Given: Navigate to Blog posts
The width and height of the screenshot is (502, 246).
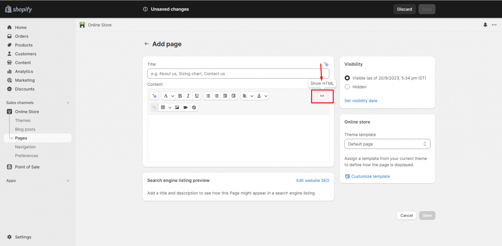Looking at the screenshot, I should click(x=25, y=129).
